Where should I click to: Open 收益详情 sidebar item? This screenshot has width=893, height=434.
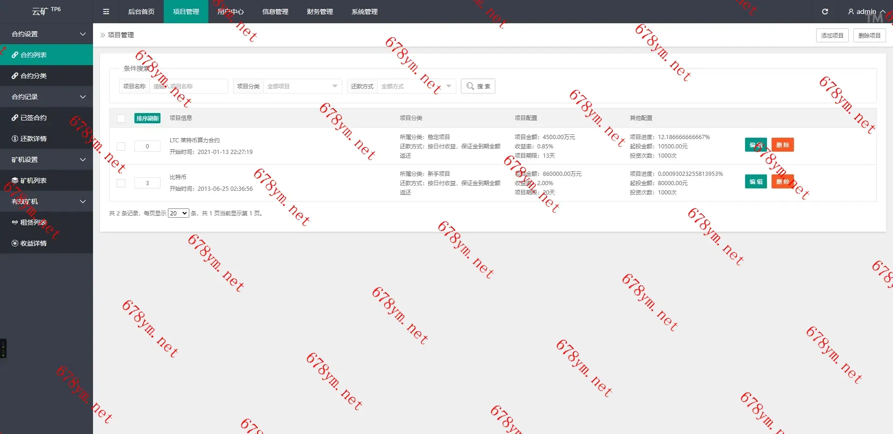(33, 243)
